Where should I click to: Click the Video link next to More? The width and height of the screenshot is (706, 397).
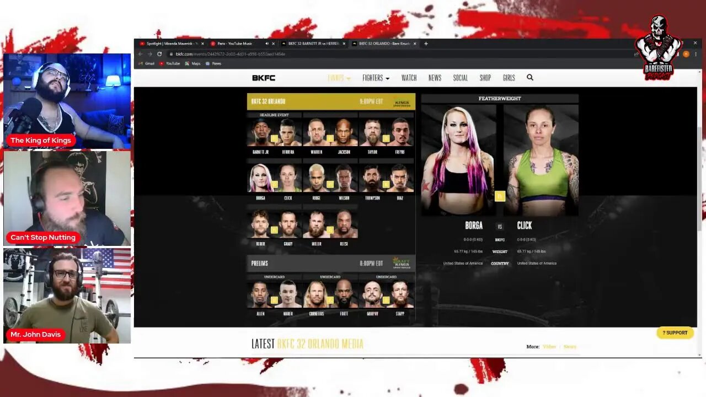pyautogui.click(x=549, y=347)
